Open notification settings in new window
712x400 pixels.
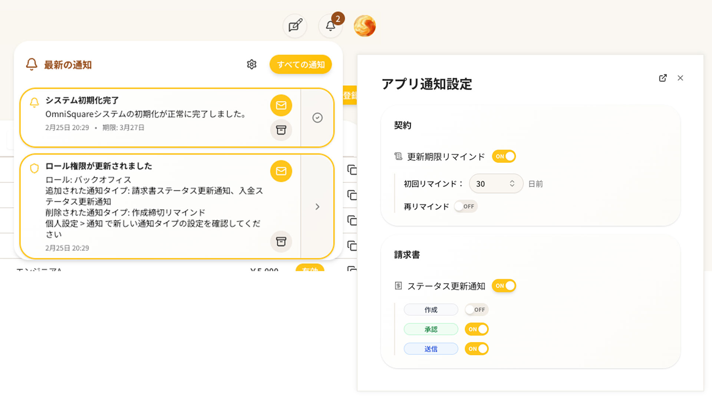point(663,78)
